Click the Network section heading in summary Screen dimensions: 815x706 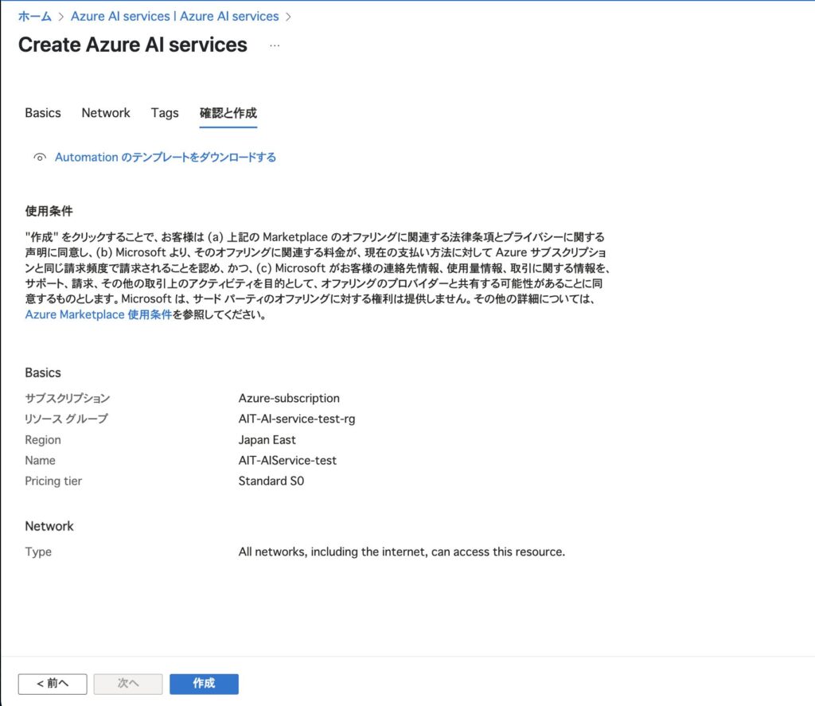[49, 526]
